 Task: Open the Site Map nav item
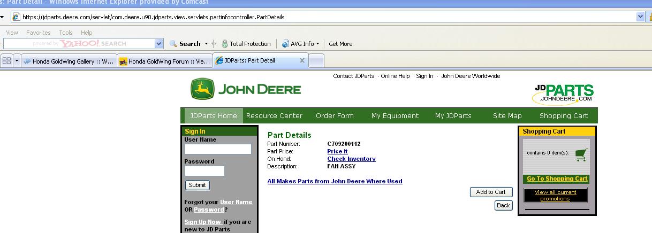tap(507, 115)
